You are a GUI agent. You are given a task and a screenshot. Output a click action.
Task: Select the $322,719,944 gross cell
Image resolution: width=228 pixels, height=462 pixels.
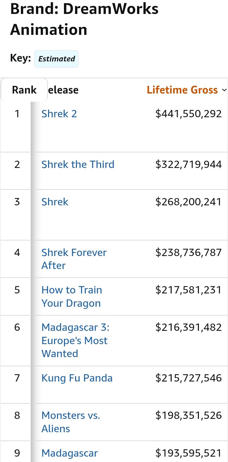[x=188, y=164]
